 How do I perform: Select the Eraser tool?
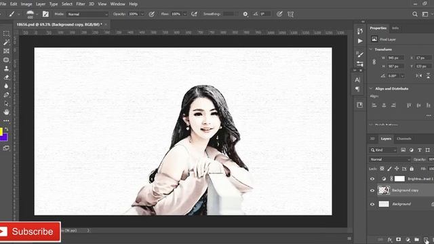6,77
